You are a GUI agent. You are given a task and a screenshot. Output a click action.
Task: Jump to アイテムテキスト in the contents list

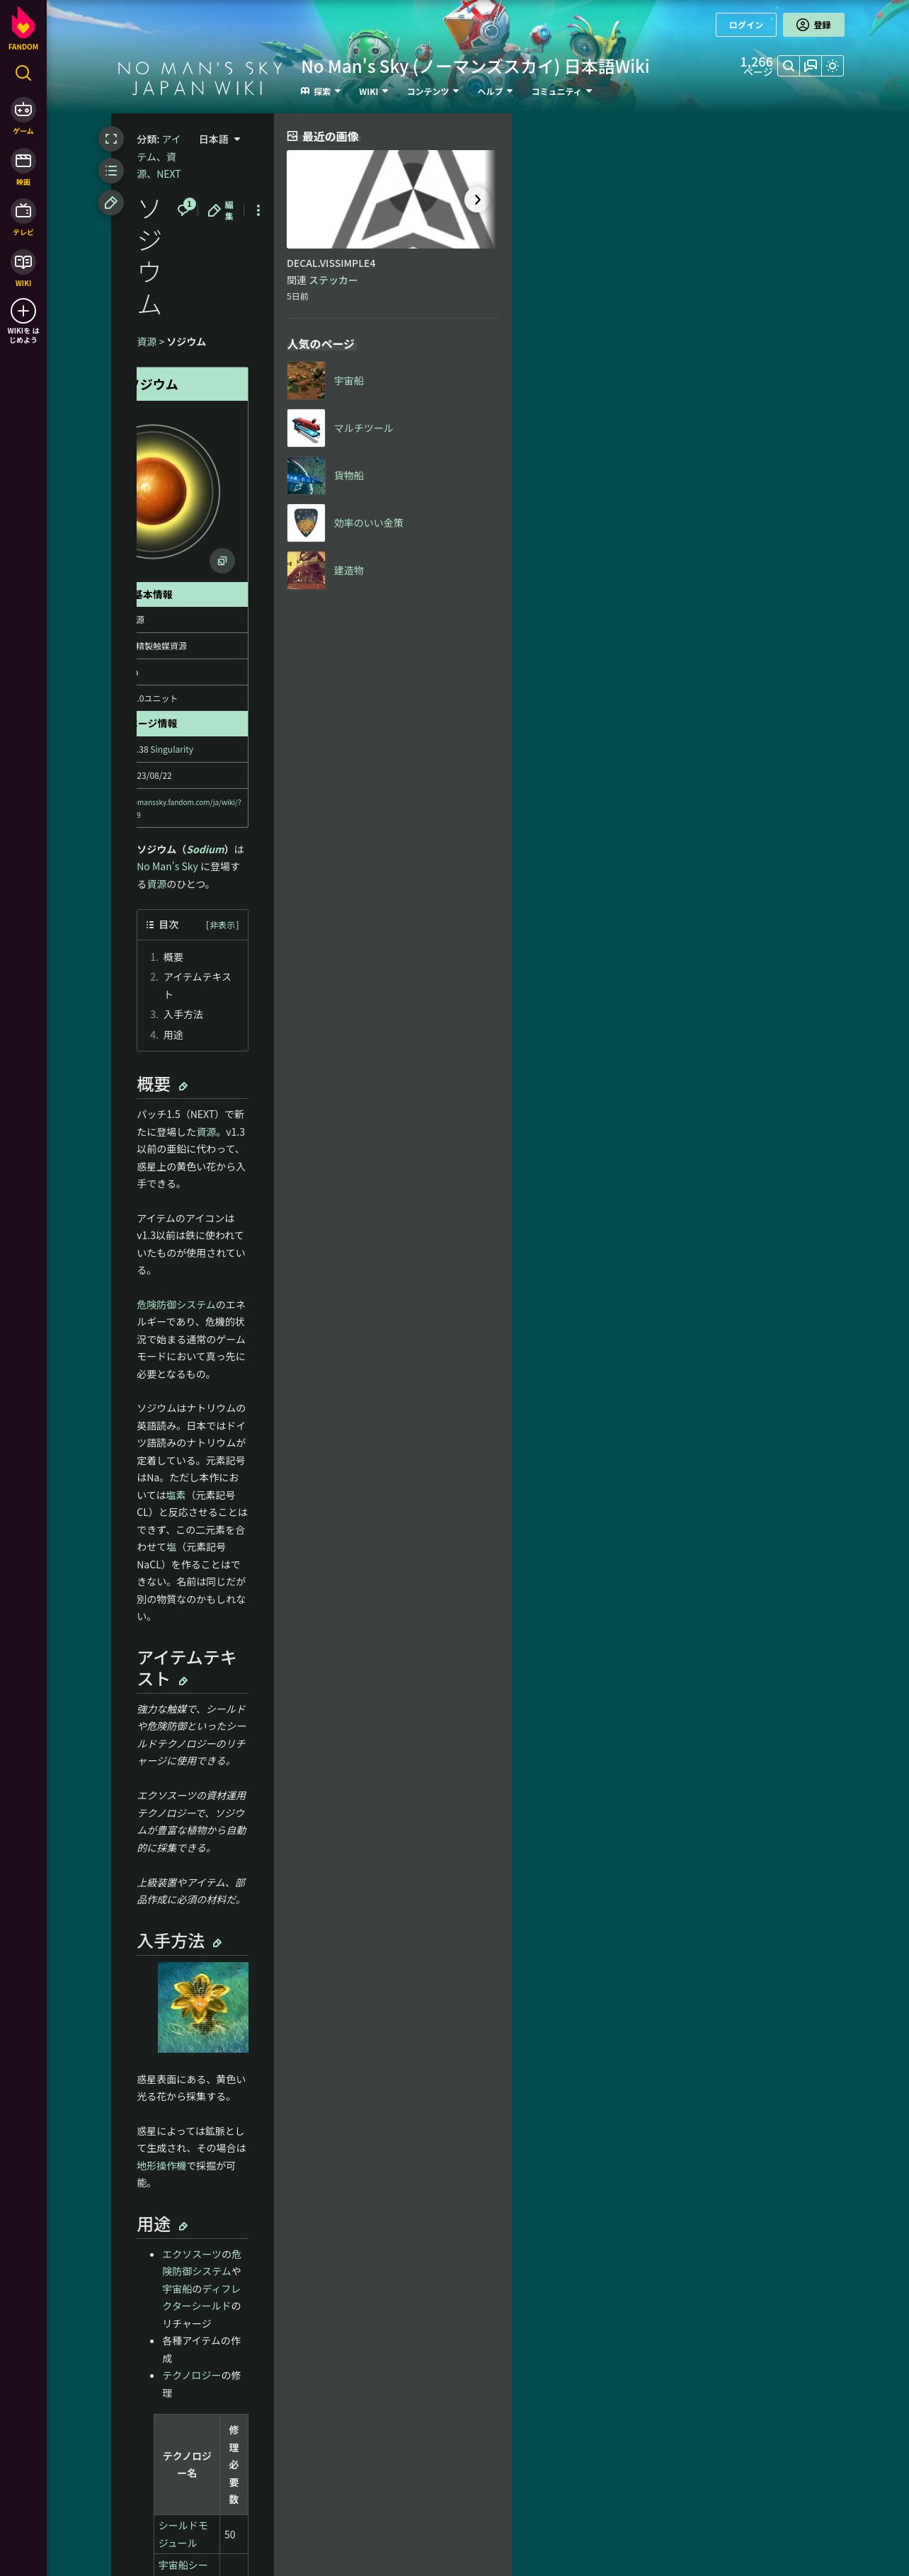pyautogui.click(x=197, y=985)
